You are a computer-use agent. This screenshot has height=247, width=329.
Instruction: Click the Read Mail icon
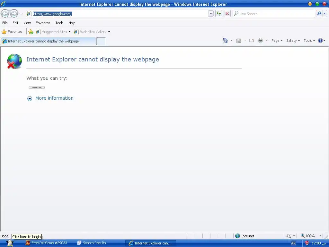(x=252, y=41)
